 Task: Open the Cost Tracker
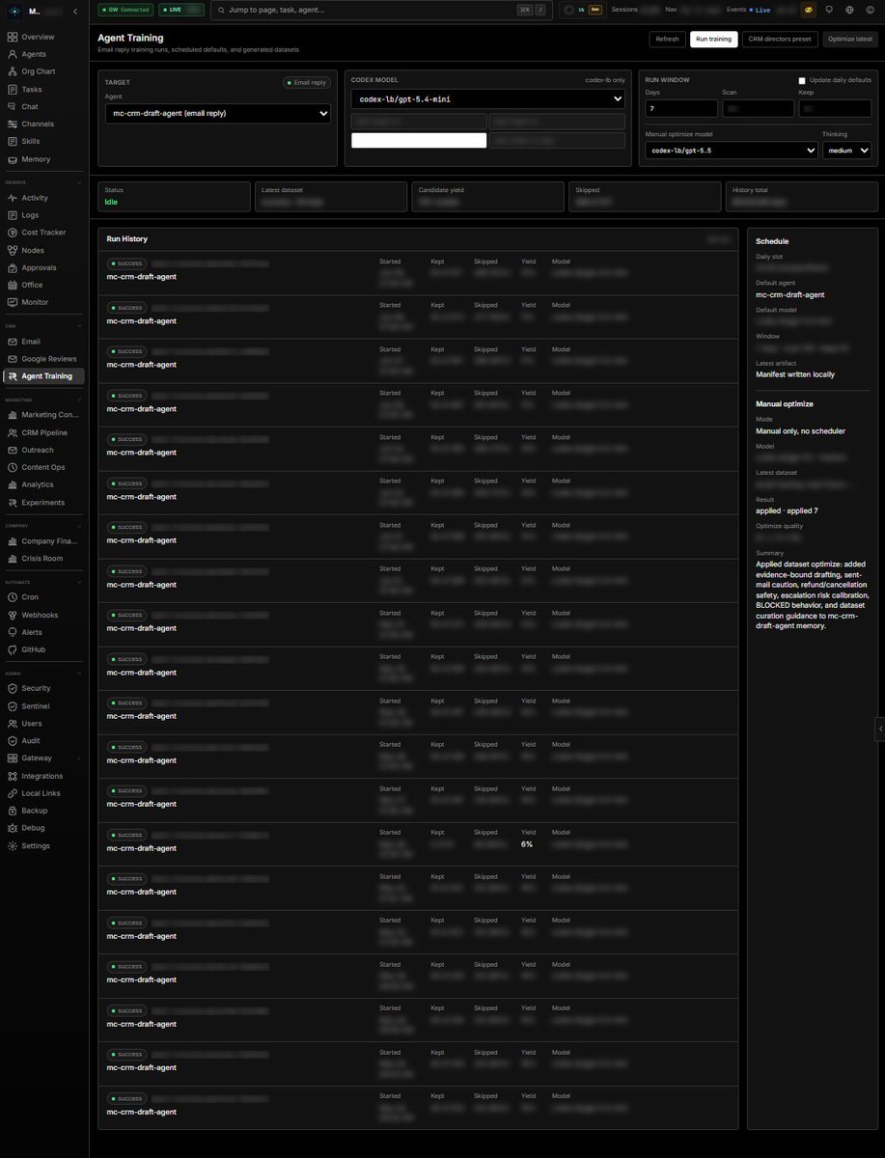(42, 233)
